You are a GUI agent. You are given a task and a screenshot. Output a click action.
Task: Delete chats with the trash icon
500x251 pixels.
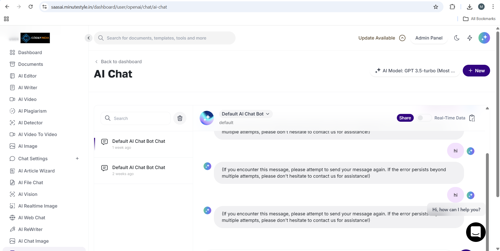coord(180,118)
